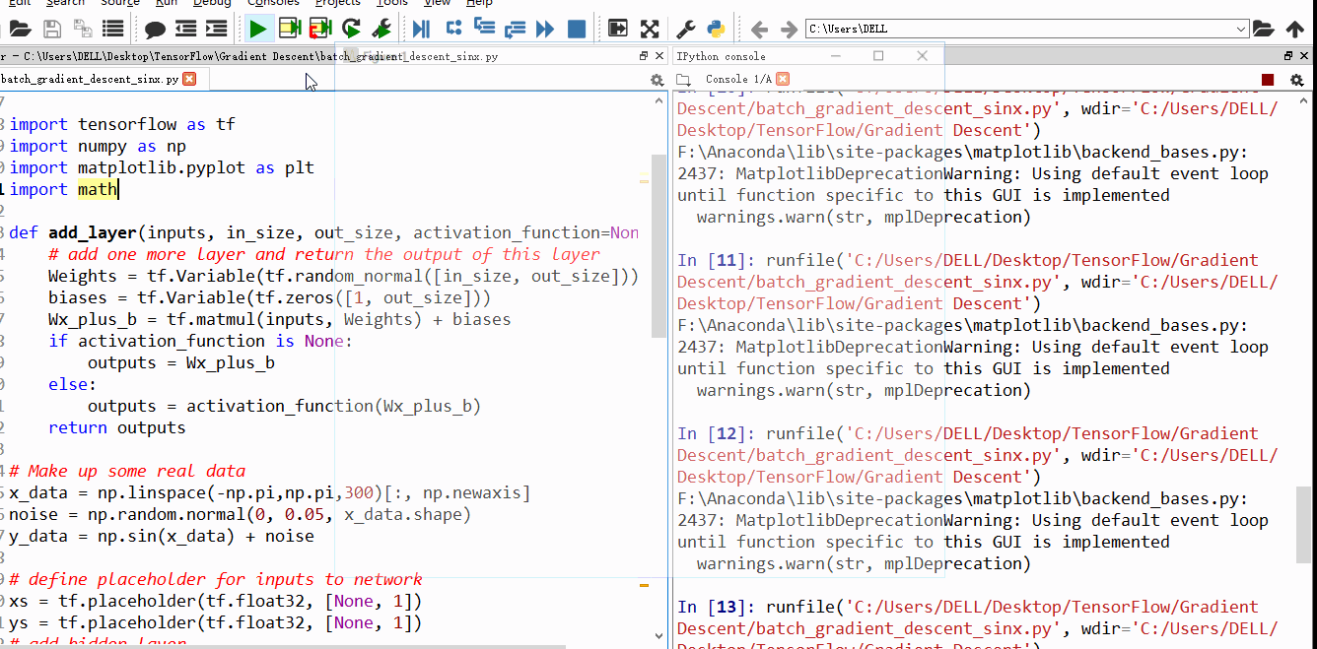The width and height of the screenshot is (1317, 649).
Task: Open file with the folder toolbar icon
Action: tap(19, 29)
